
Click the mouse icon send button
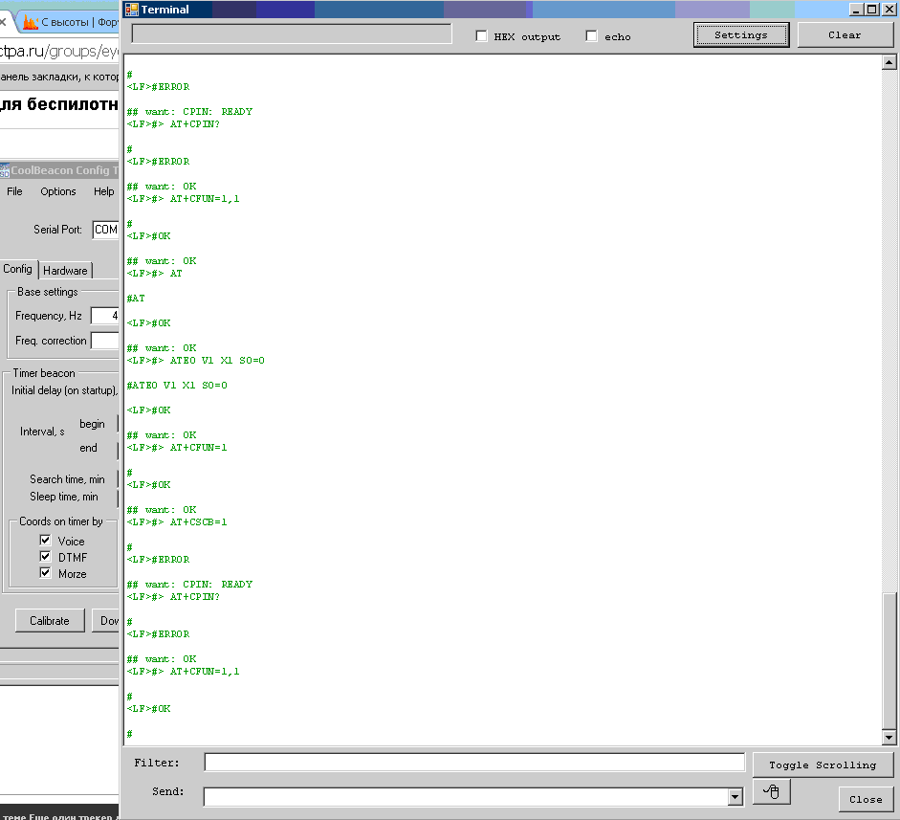click(x=771, y=791)
